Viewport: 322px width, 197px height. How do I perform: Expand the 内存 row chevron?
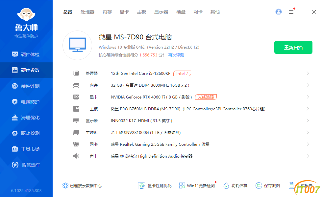[308, 85]
